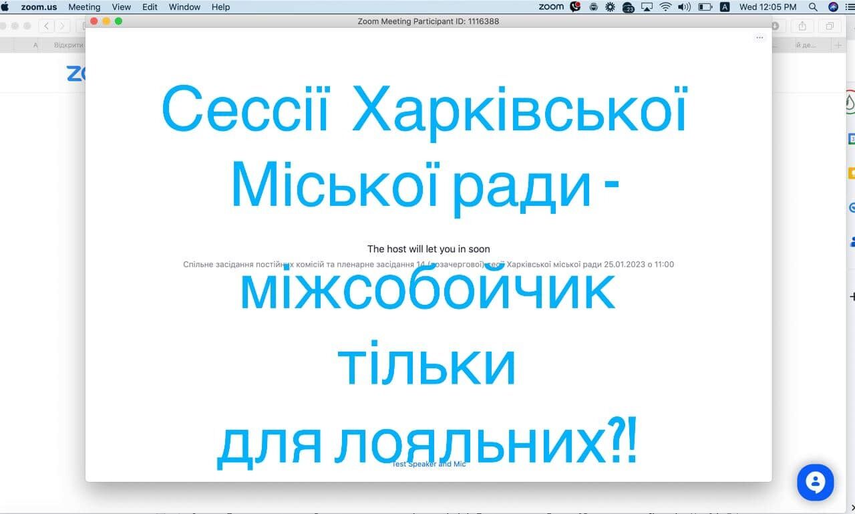
Task: Open the Wi-Fi status menu
Action: 665,7
